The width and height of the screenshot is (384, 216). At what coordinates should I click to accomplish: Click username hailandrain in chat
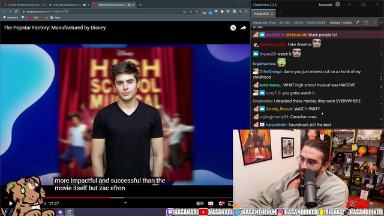tap(277, 125)
